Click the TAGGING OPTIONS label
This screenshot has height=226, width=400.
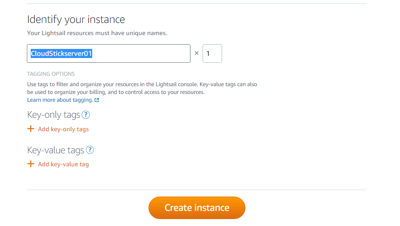(x=51, y=74)
